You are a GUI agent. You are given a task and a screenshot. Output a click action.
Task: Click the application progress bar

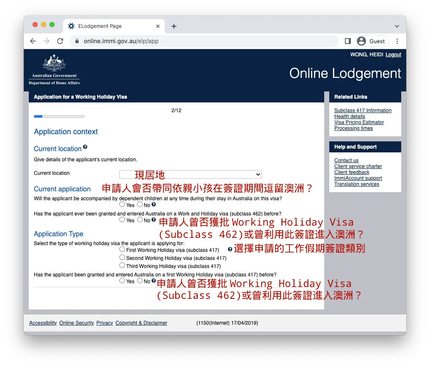[59, 116]
